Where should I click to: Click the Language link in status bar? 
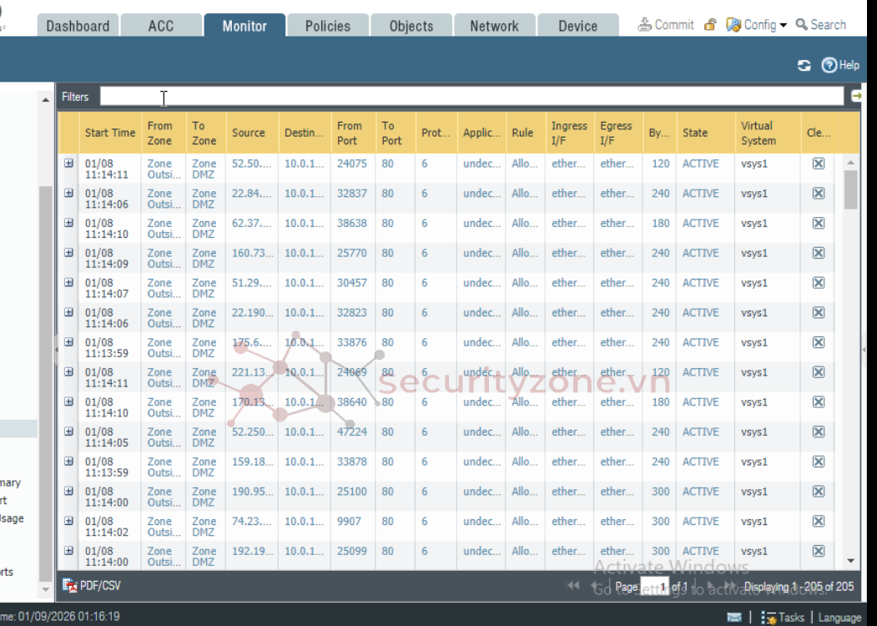click(839, 618)
